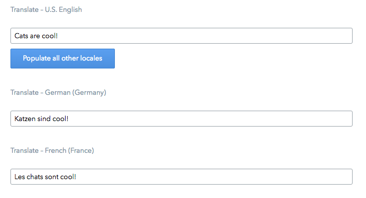Viewport: 366px width, 198px height.
Task: Click the word 'French' in the section label
Action: pos(56,150)
